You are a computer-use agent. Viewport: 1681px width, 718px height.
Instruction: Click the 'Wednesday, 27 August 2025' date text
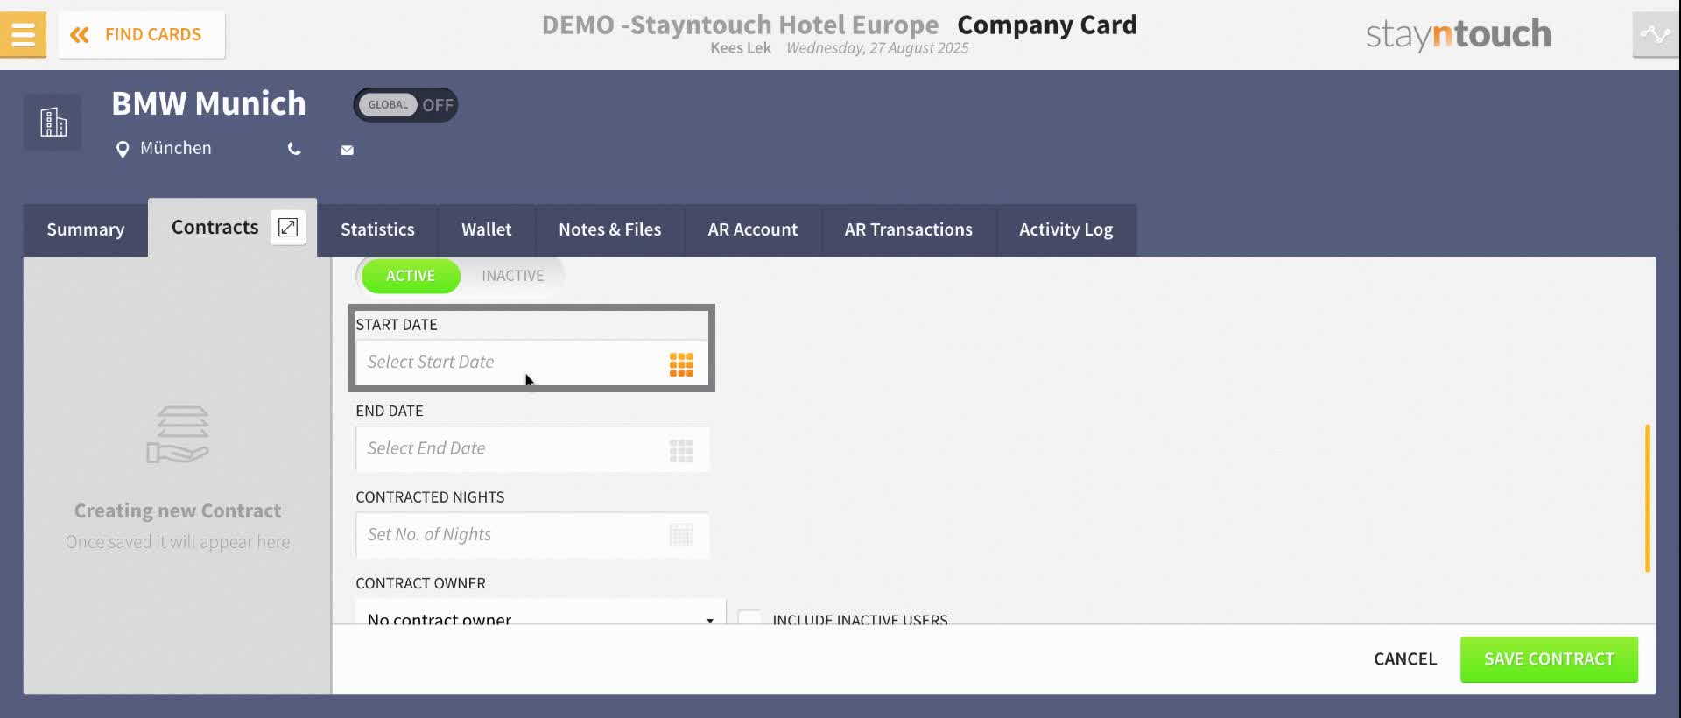[877, 48]
